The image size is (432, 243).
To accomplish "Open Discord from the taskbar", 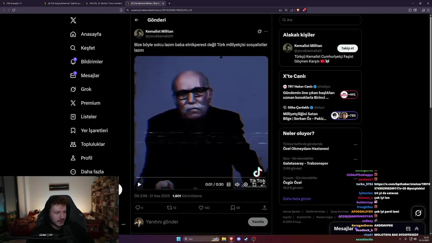I will 239,239.
